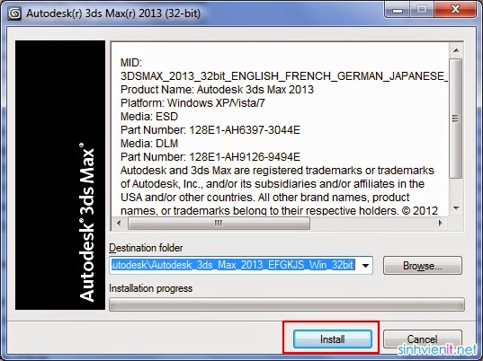
Task: Click the horizontal scrollbar thumb
Action: (x=219, y=223)
